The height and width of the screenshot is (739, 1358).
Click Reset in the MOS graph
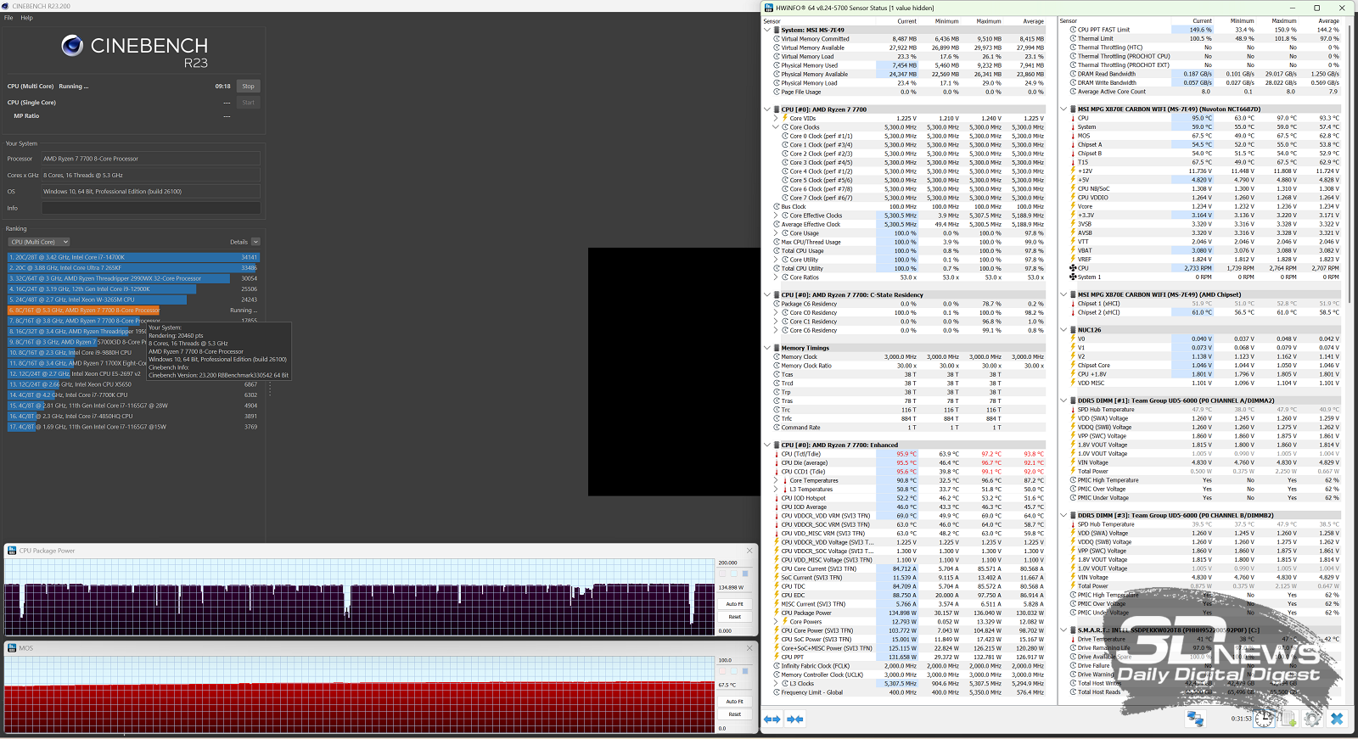[x=734, y=714]
